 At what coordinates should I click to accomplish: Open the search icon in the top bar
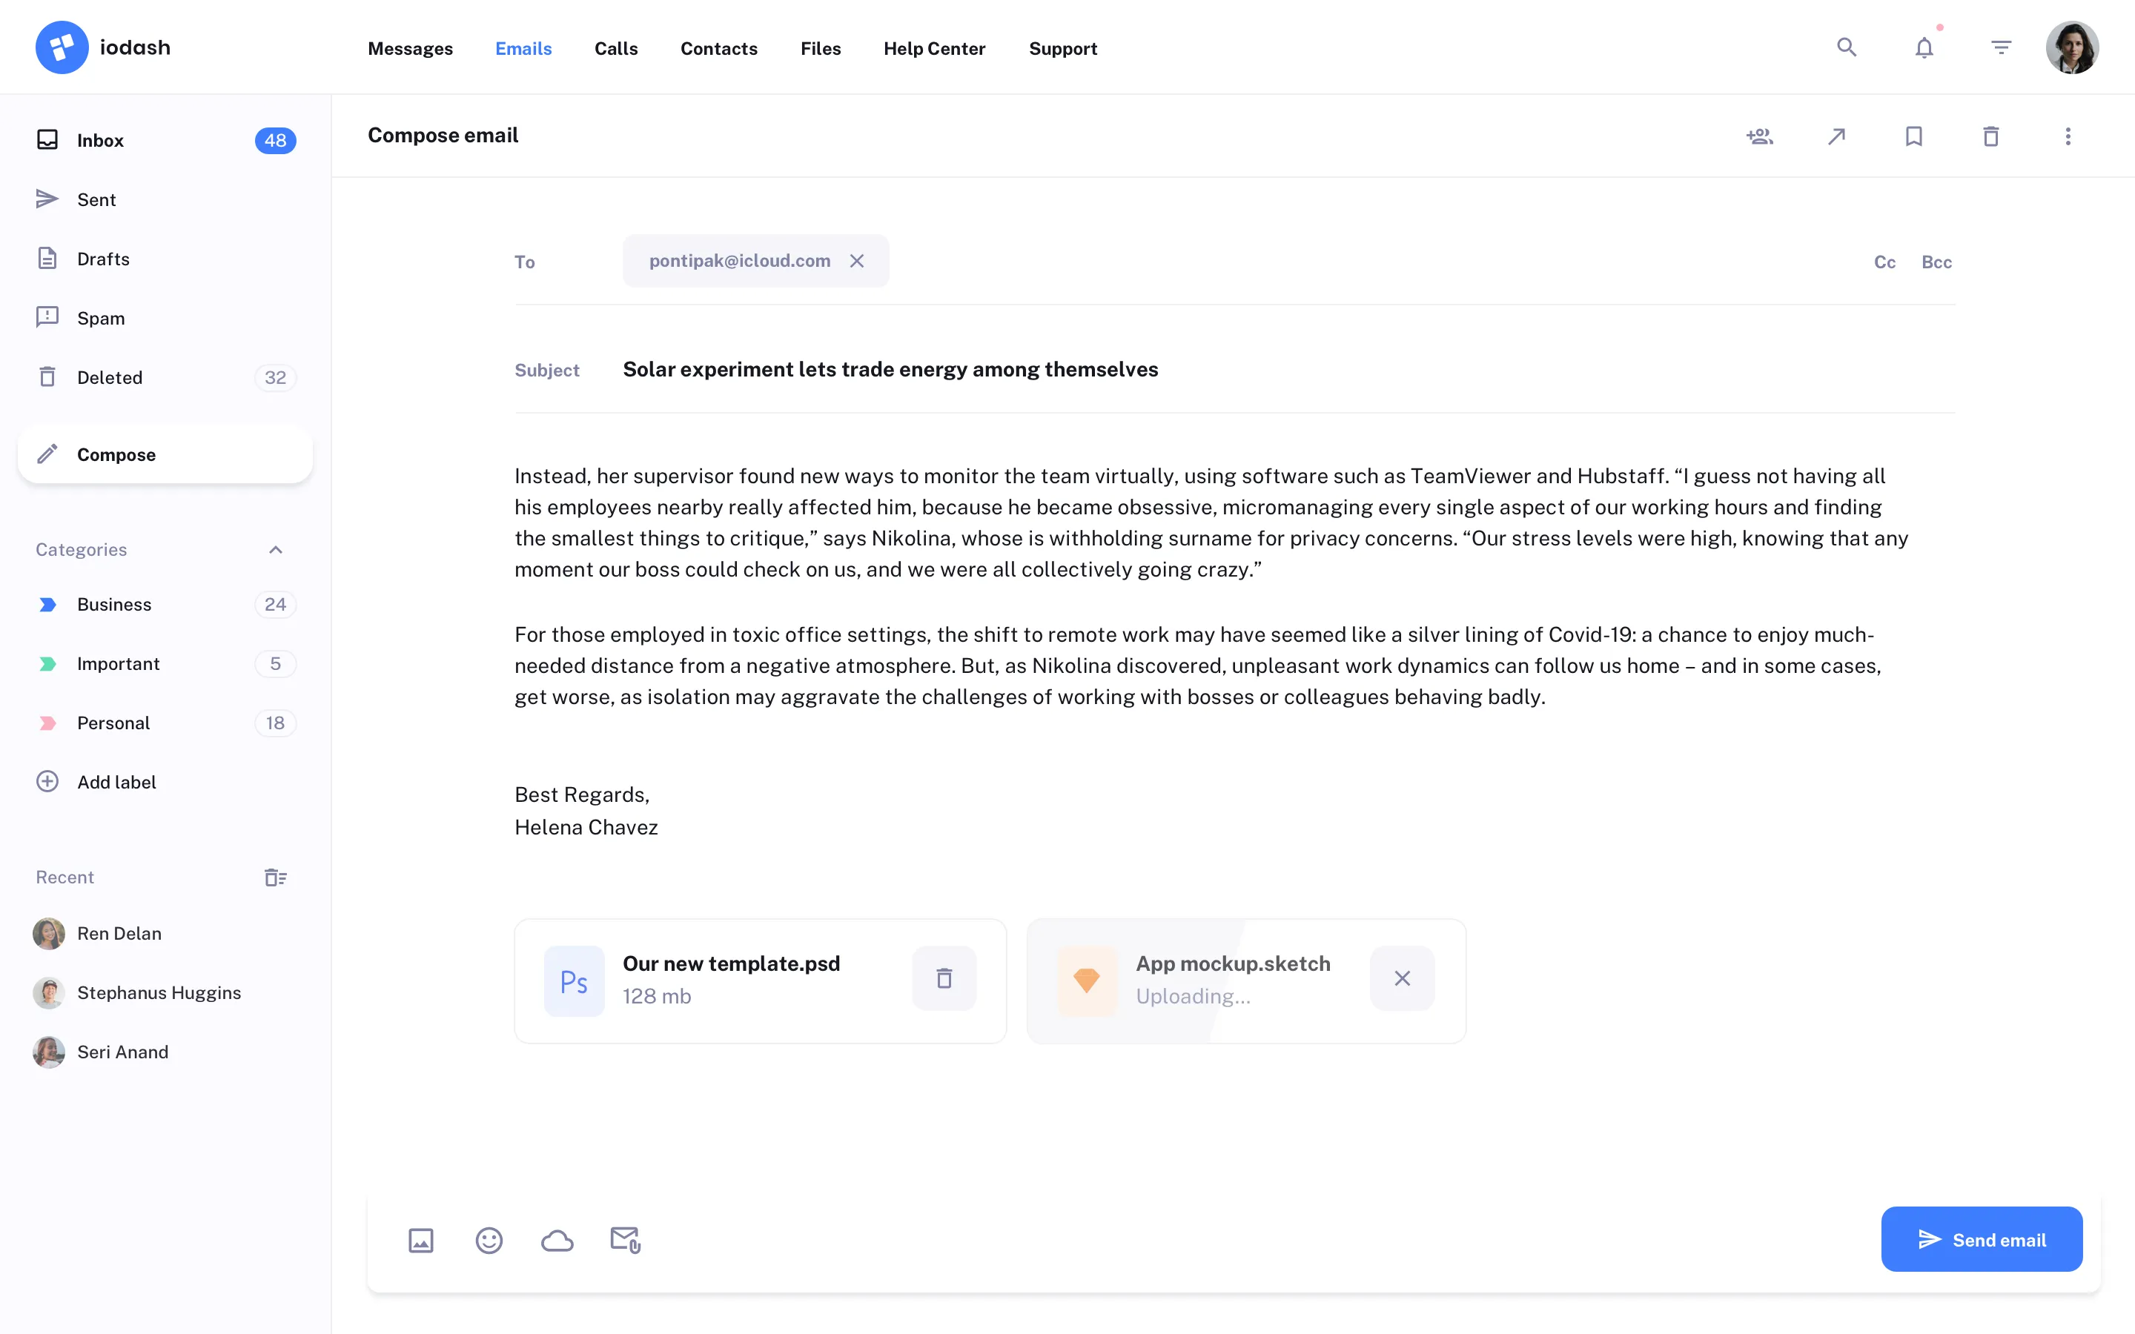click(x=1846, y=47)
